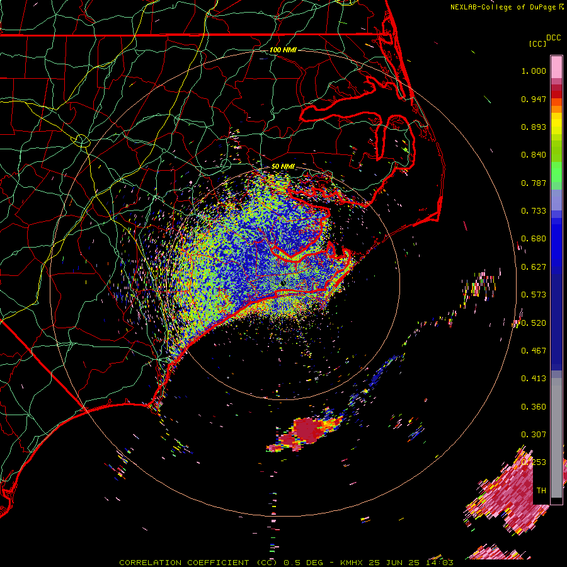Click the TH threshold label
Screen dimensions: 567x567
(x=541, y=491)
